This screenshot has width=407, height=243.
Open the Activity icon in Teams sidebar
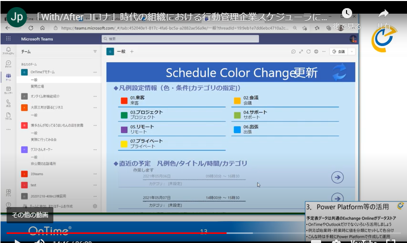[x=8, y=51]
